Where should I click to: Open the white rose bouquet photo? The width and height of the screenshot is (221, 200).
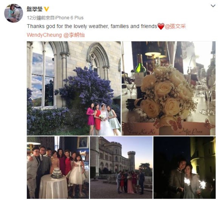coord(169,88)
